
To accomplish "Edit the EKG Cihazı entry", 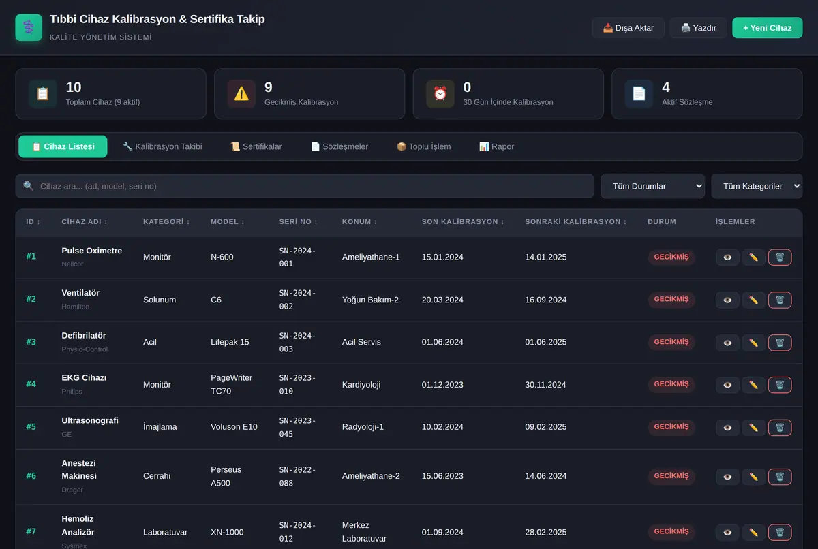I will [753, 385].
